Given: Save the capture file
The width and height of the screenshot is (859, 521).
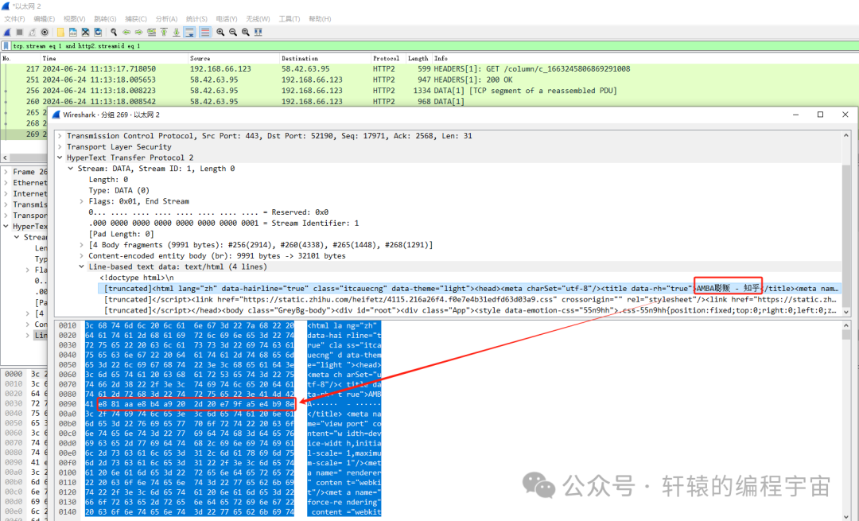Looking at the screenshot, I should point(73,33).
